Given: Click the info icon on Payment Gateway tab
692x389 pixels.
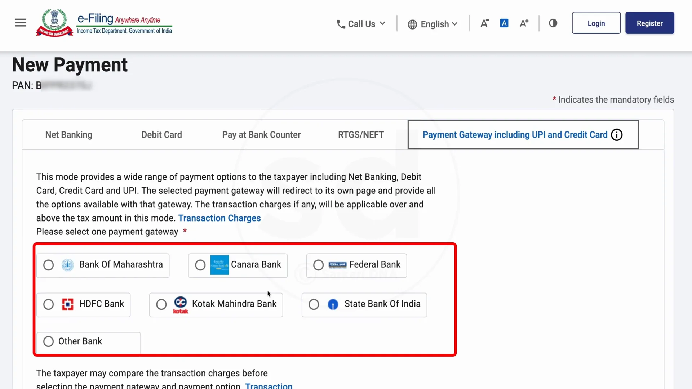Looking at the screenshot, I should [x=617, y=135].
